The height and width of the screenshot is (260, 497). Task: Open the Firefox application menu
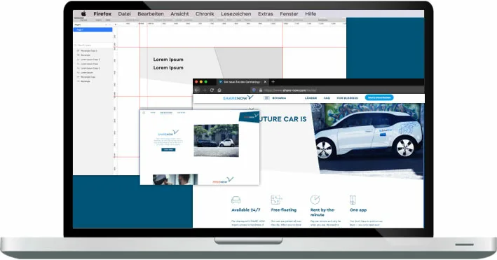click(102, 14)
